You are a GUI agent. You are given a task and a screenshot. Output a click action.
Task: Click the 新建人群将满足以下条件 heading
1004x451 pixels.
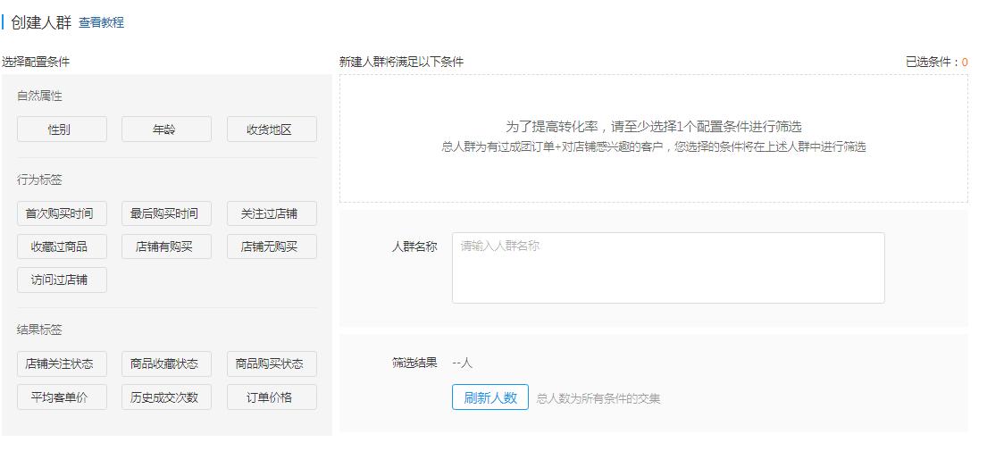(x=401, y=63)
